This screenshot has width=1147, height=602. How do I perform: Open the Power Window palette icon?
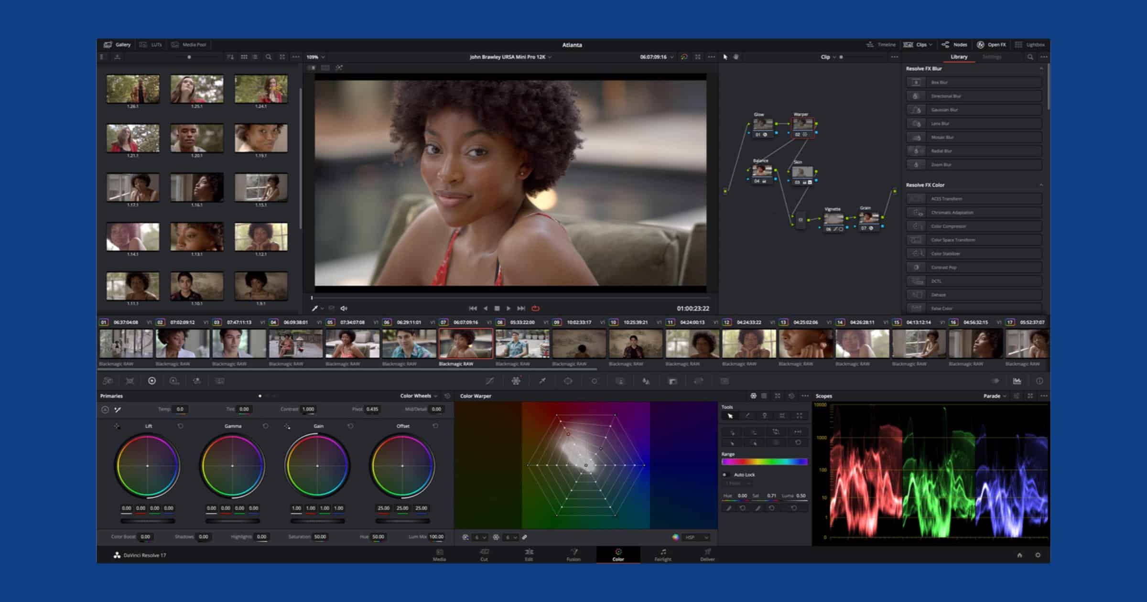[x=568, y=381]
